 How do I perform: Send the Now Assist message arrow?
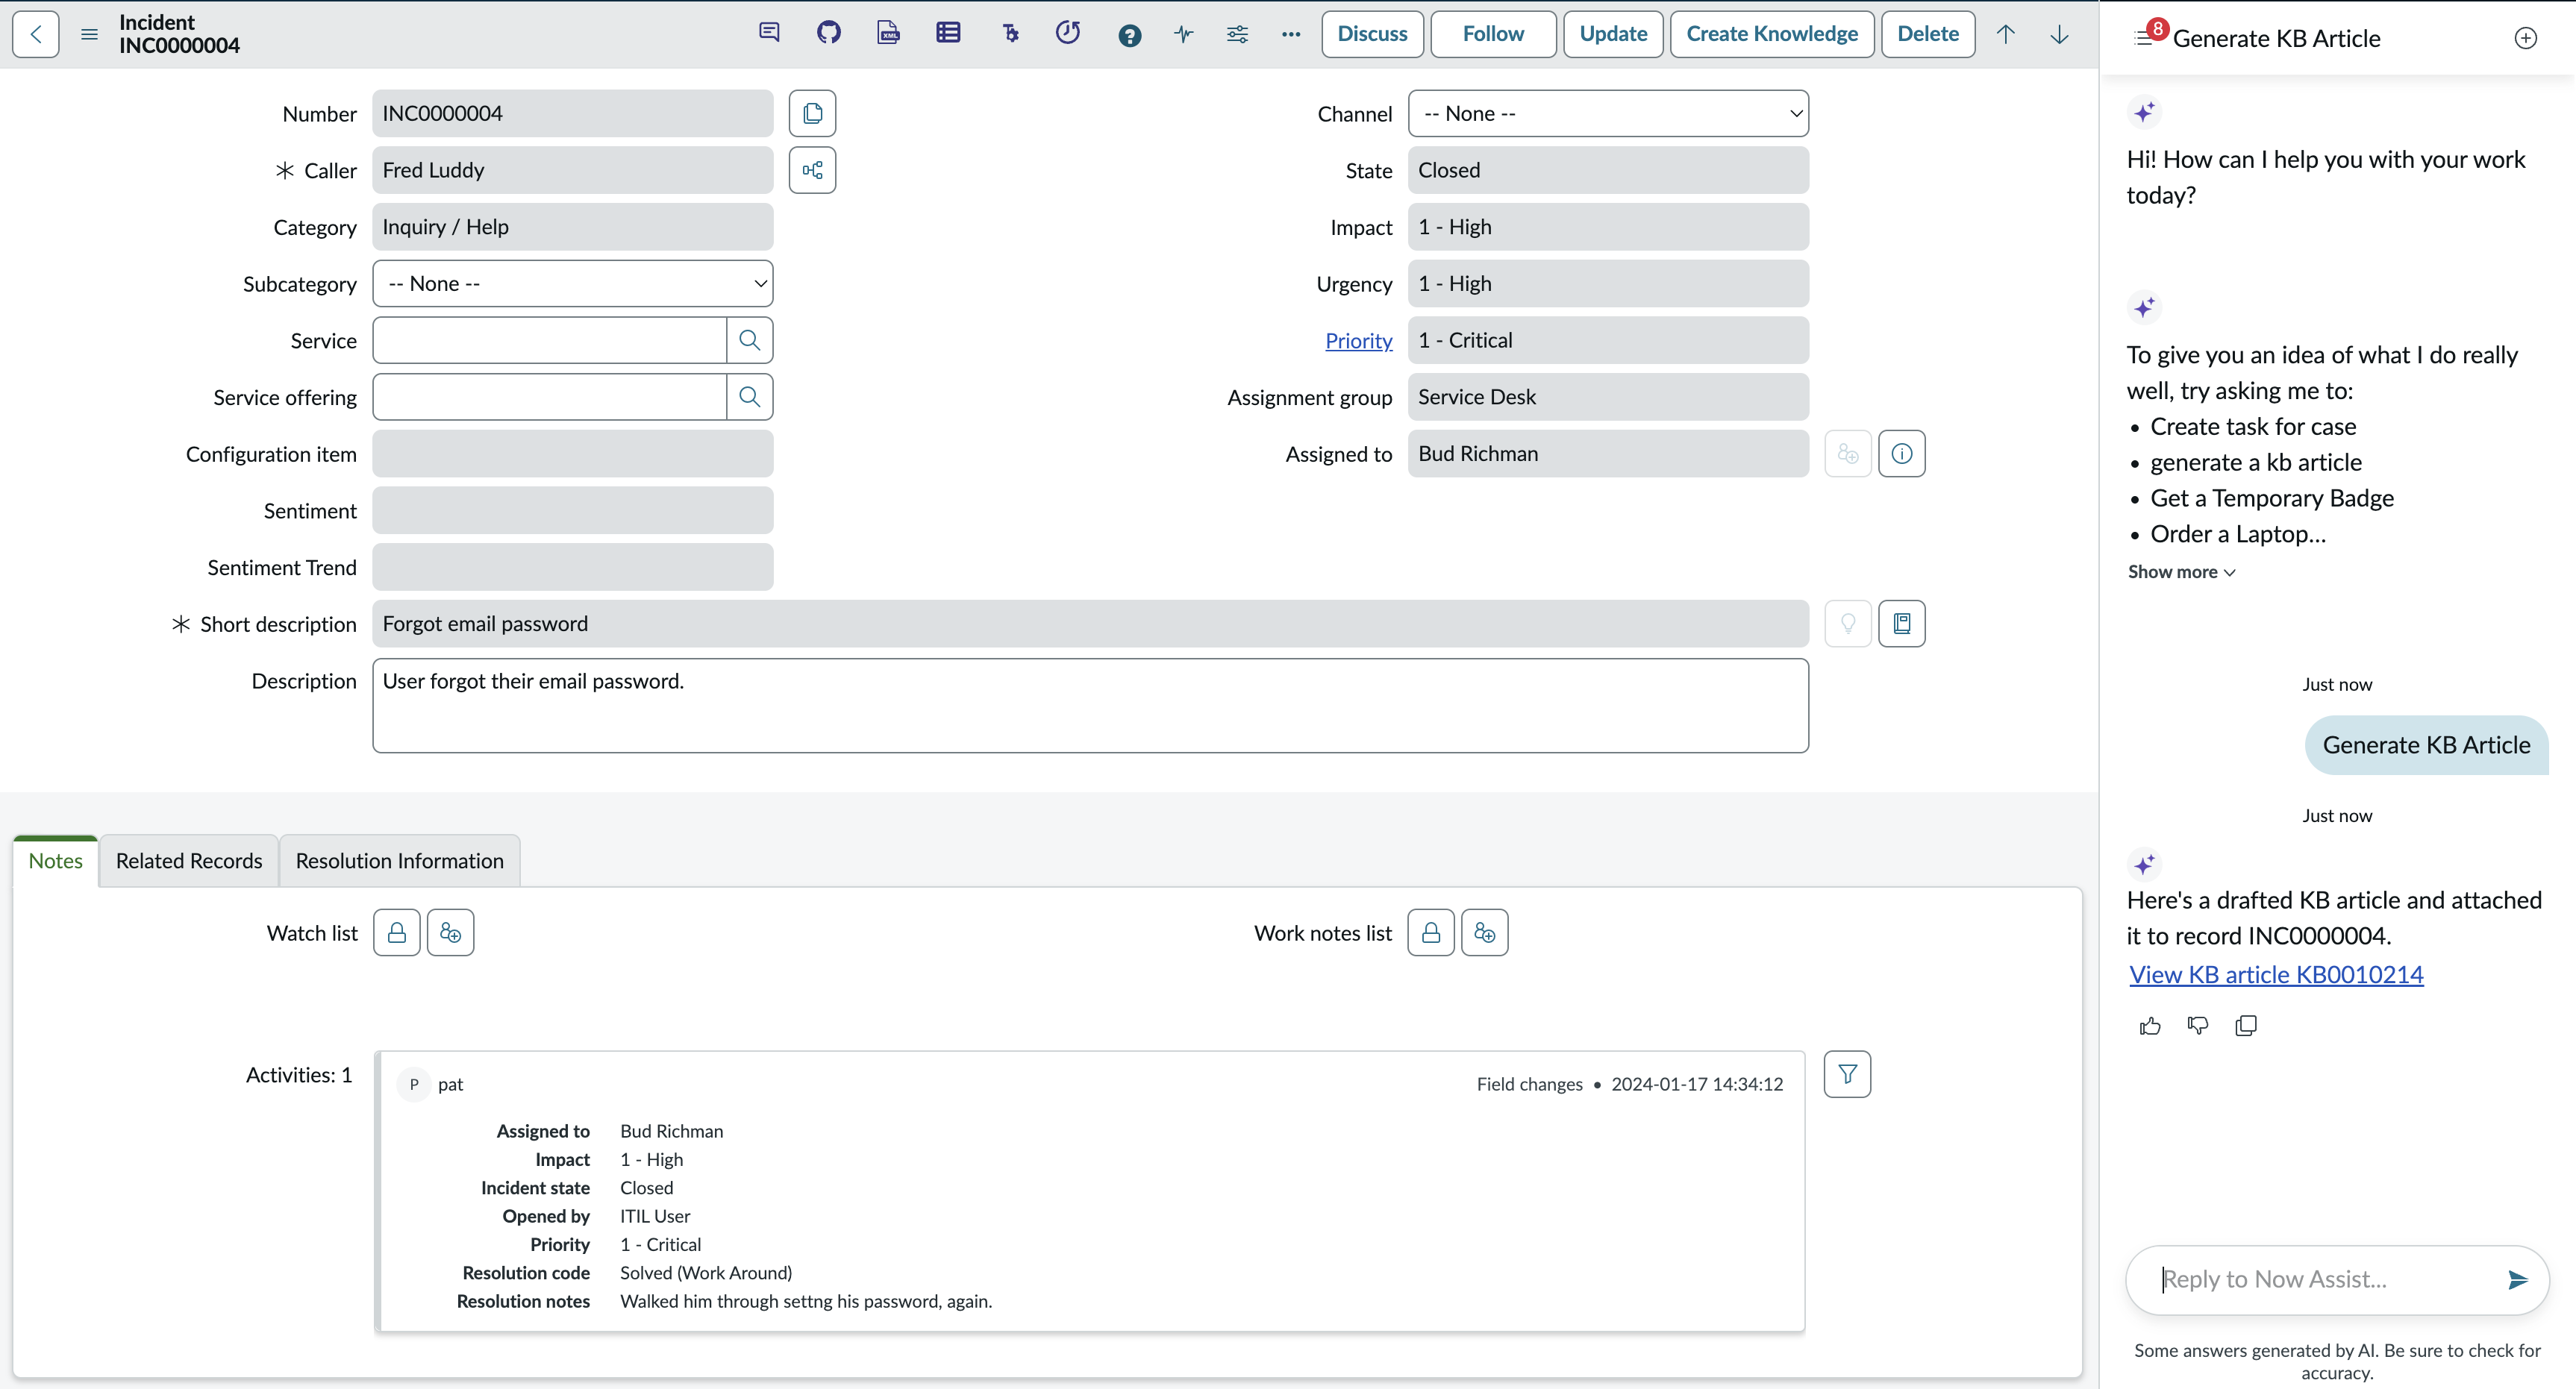pyautogui.click(x=2517, y=1280)
